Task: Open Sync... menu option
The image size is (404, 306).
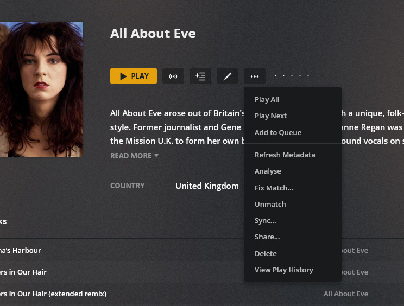Action: 293,221
